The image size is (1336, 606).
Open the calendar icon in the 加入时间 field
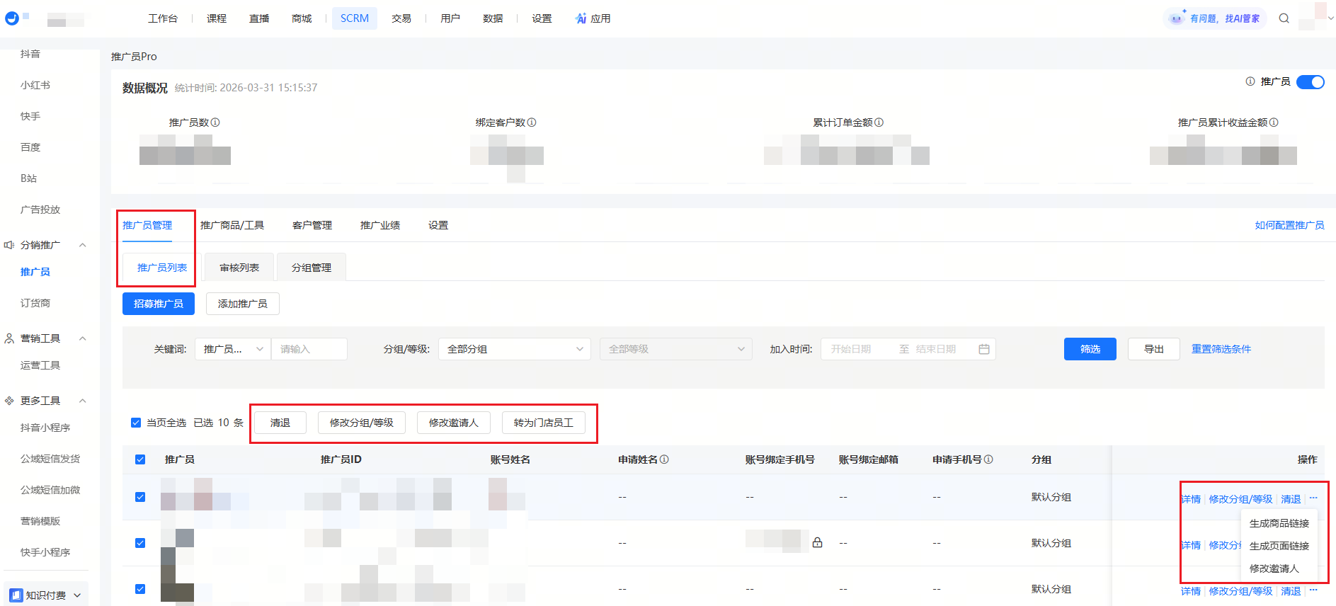click(x=984, y=349)
